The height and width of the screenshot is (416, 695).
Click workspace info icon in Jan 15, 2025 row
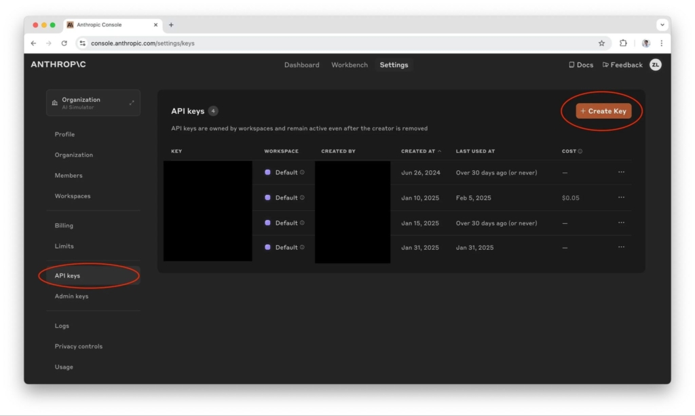[302, 223]
